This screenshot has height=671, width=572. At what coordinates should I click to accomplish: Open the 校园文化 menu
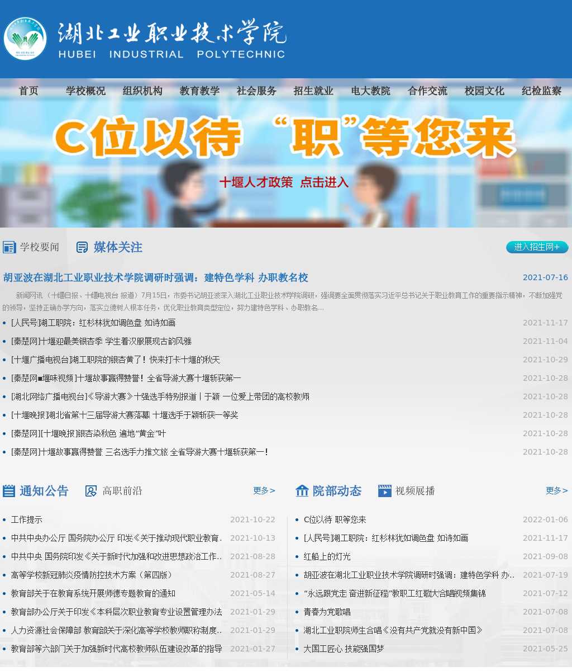(x=484, y=91)
